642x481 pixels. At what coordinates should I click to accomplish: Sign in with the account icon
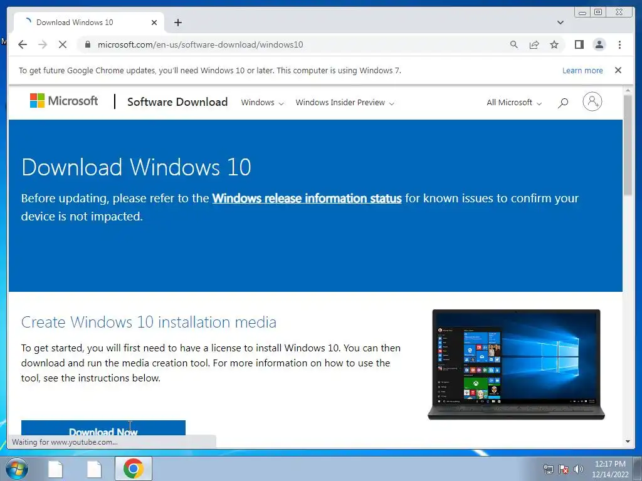point(592,101)
